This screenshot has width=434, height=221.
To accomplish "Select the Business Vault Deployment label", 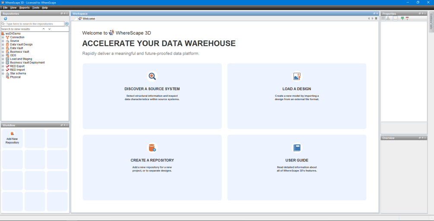I will [27, 63].
